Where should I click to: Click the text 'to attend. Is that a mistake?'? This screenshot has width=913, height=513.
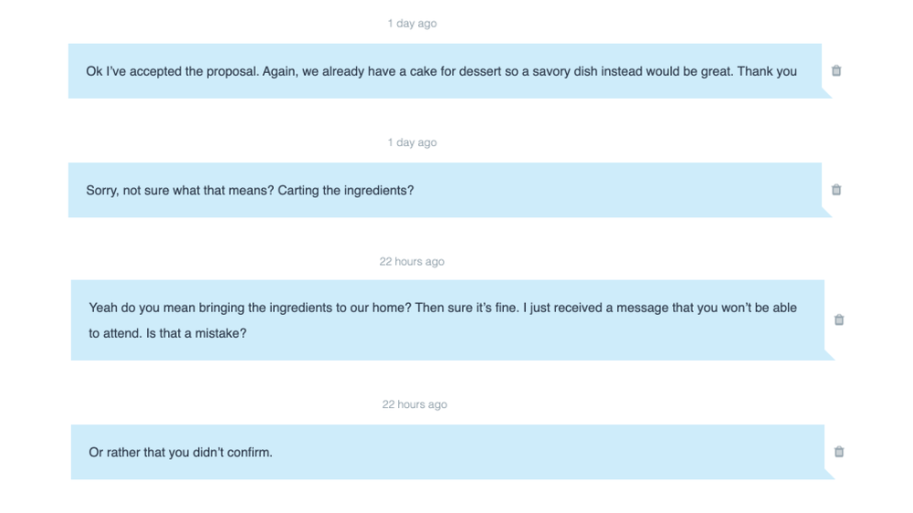click(168, 333)
